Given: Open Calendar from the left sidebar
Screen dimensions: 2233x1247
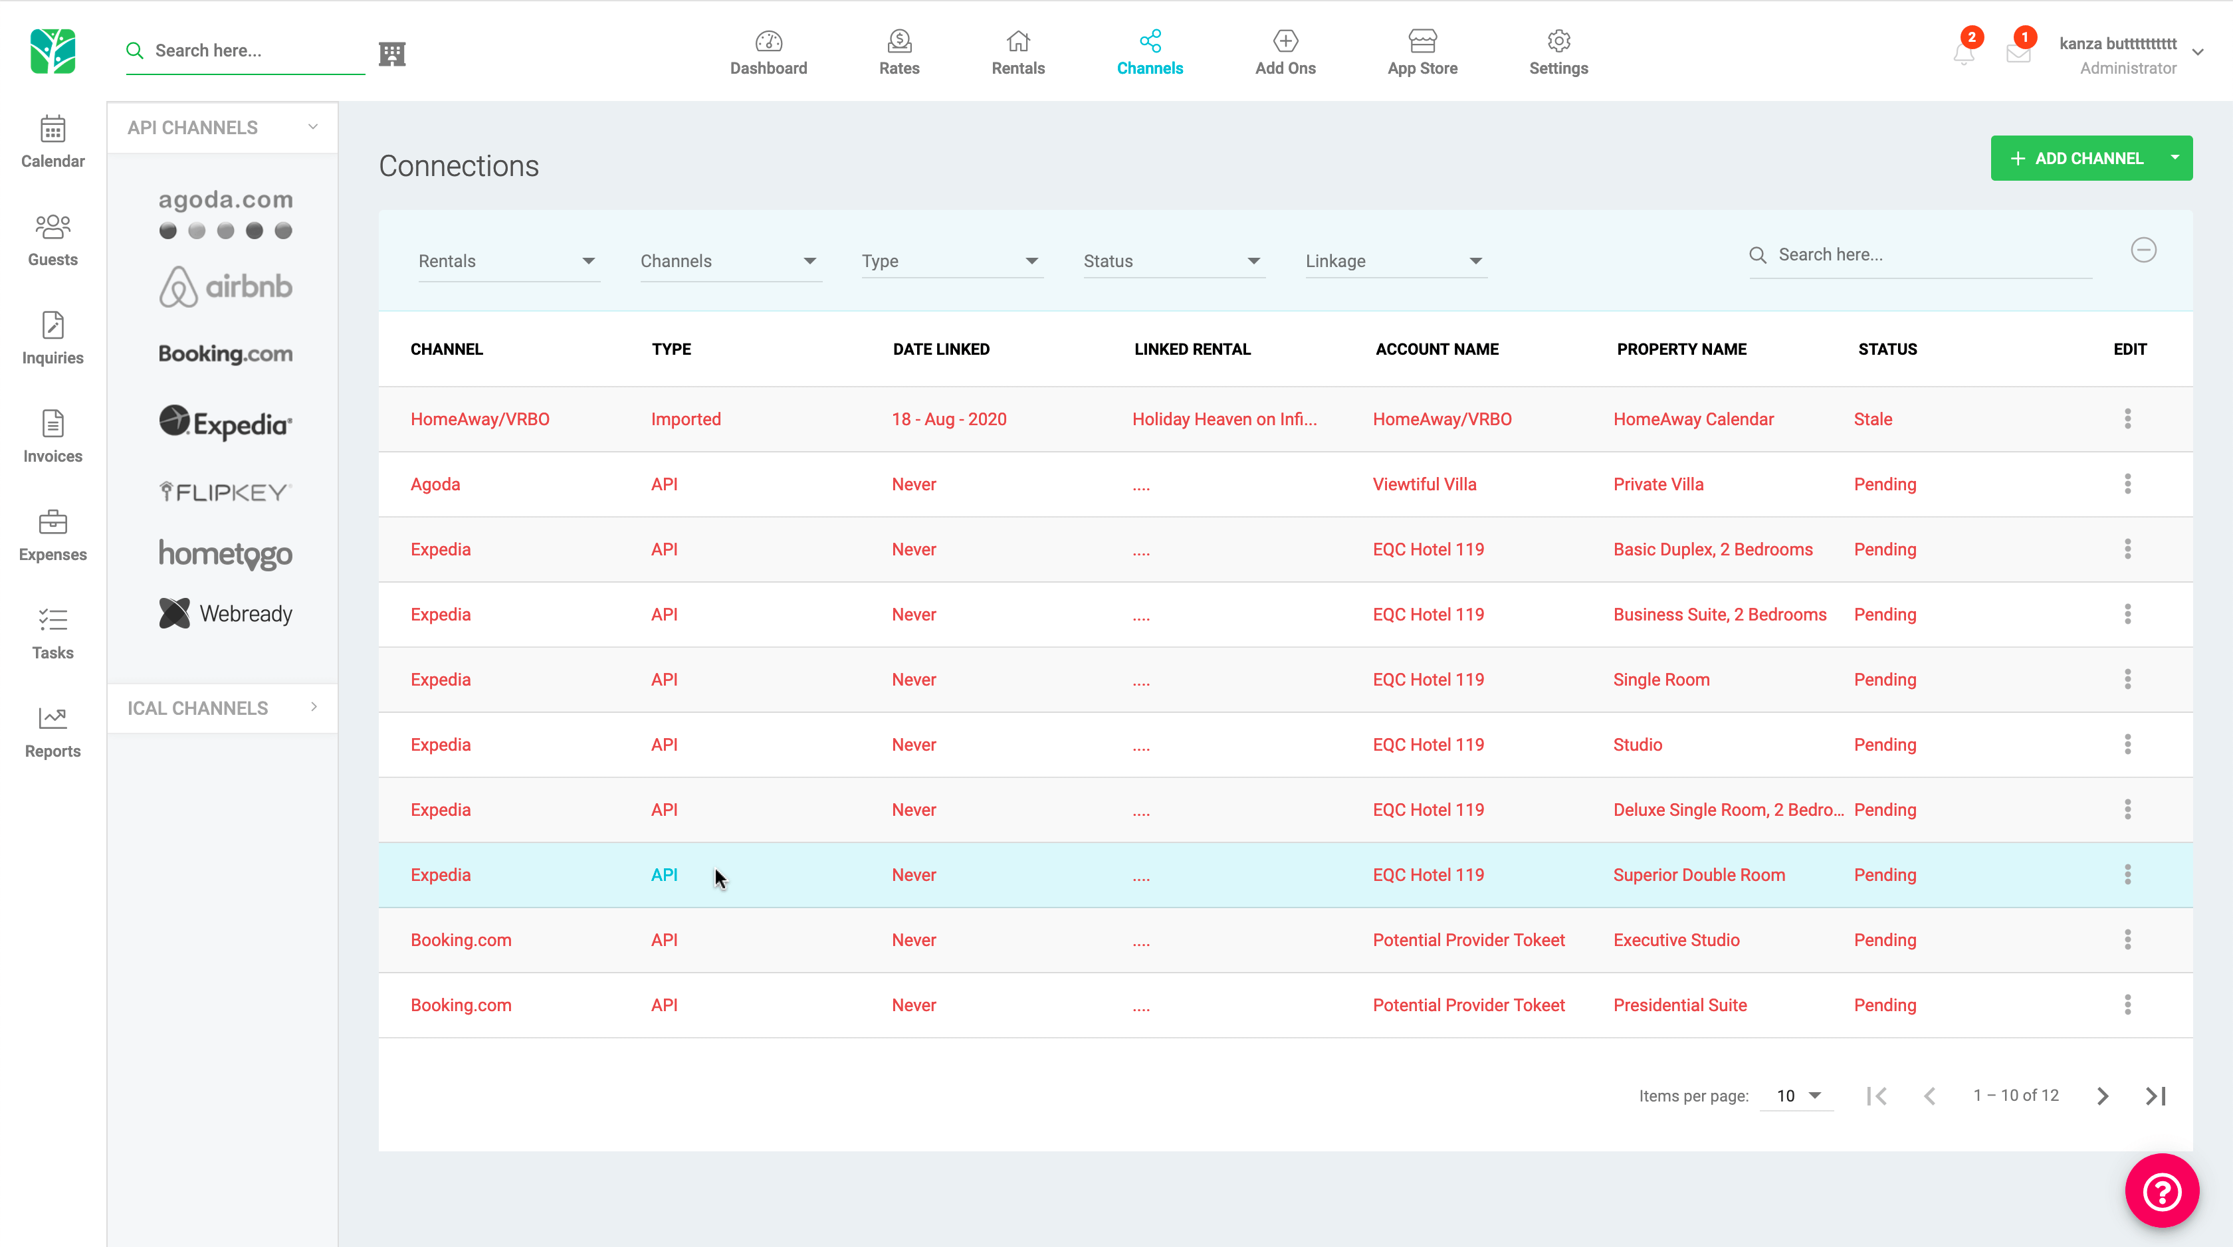Looking at the screenshot, I should pos(53,142).
